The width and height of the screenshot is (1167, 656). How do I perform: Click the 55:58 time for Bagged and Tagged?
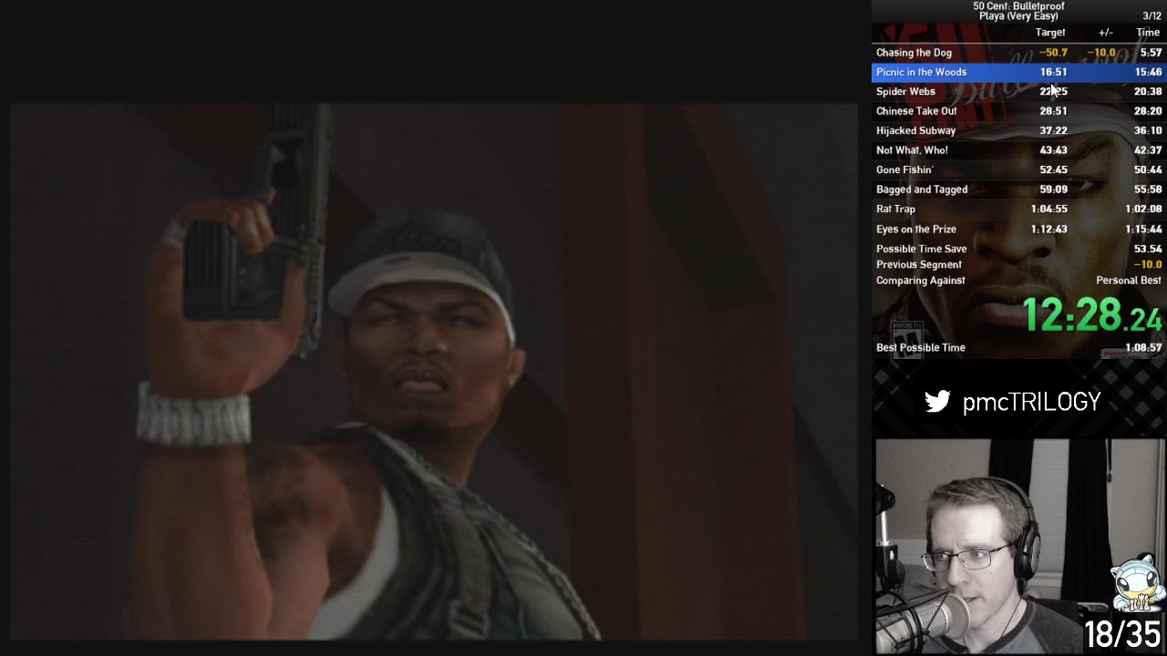(1148, 190)
